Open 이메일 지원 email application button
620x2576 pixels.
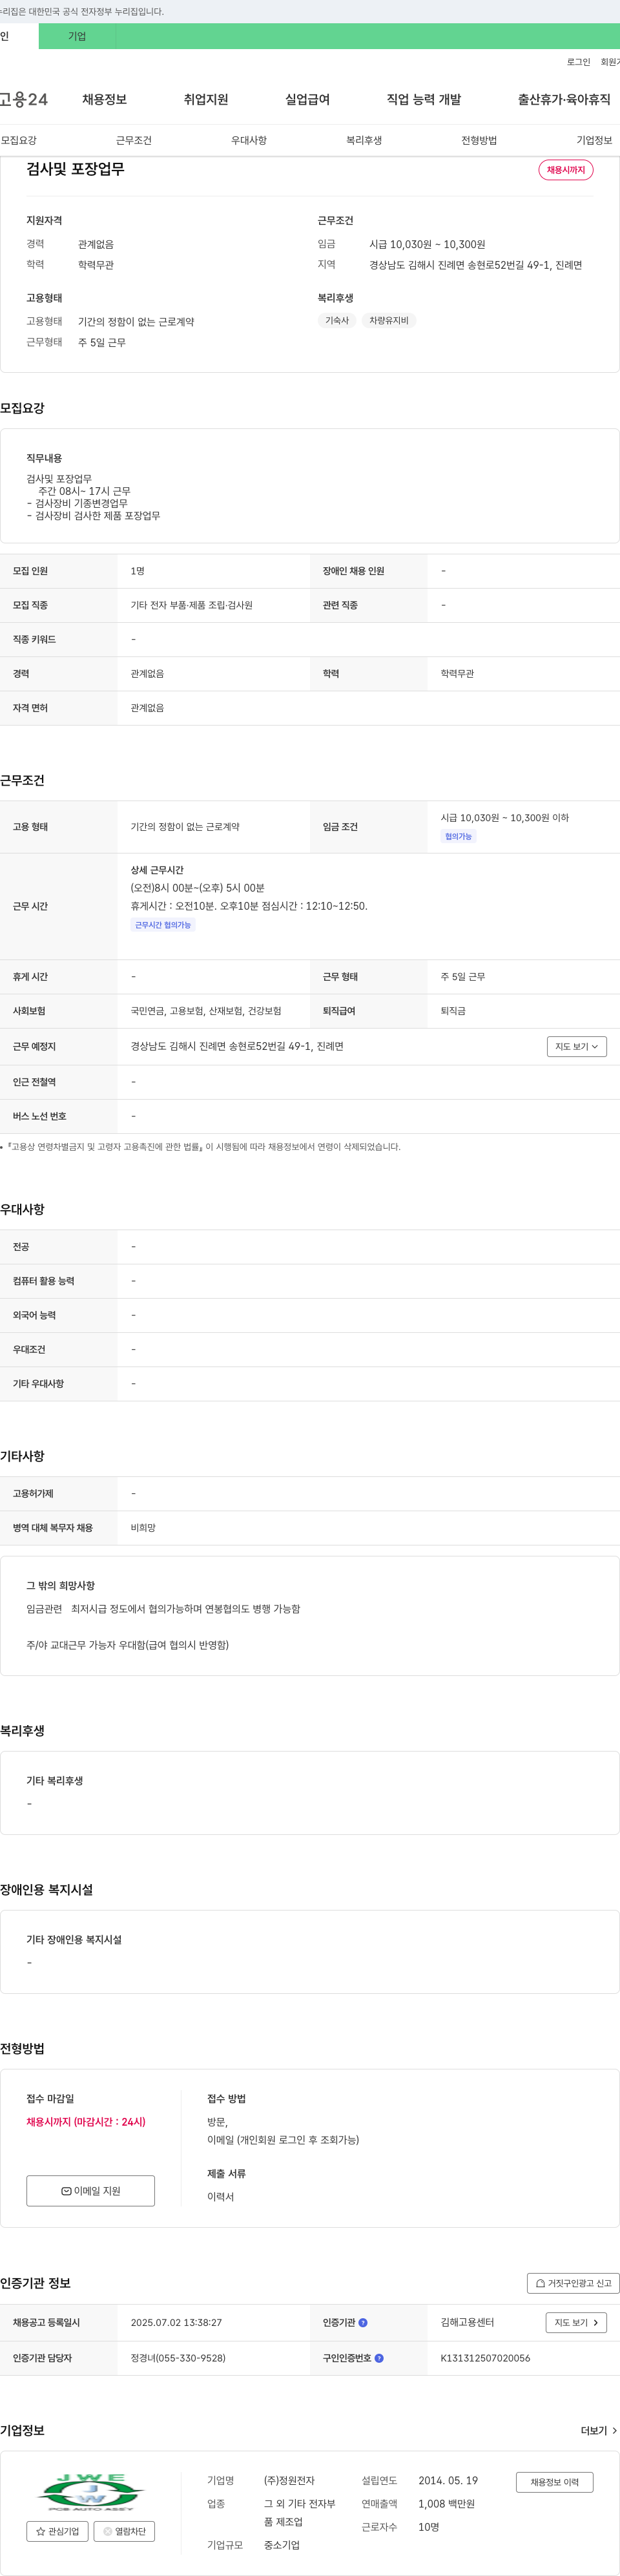coord(91,2190)
